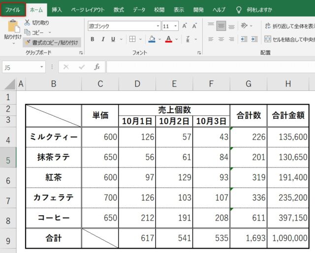The height and width of the screenshot is (253, 315).
Task: Click 書式のコピー/貼り付け format painter
Action: pos(52,42)
